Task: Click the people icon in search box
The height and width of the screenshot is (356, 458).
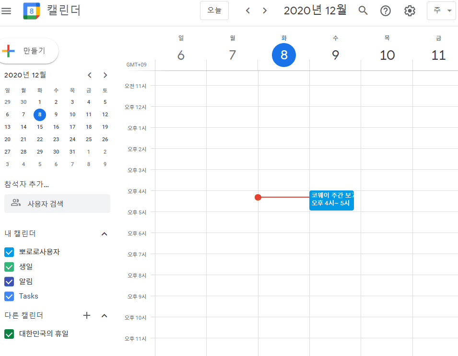Action: 16,203
